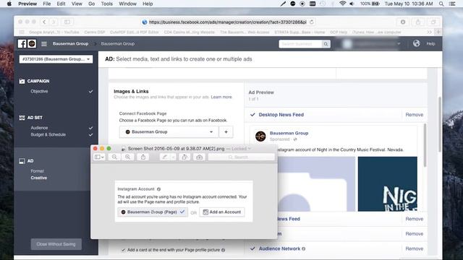Image resolution: width=463 pixels, height=260 pixels.
Task: Open Notification Center icon
Action: click(x=451, y=4)
